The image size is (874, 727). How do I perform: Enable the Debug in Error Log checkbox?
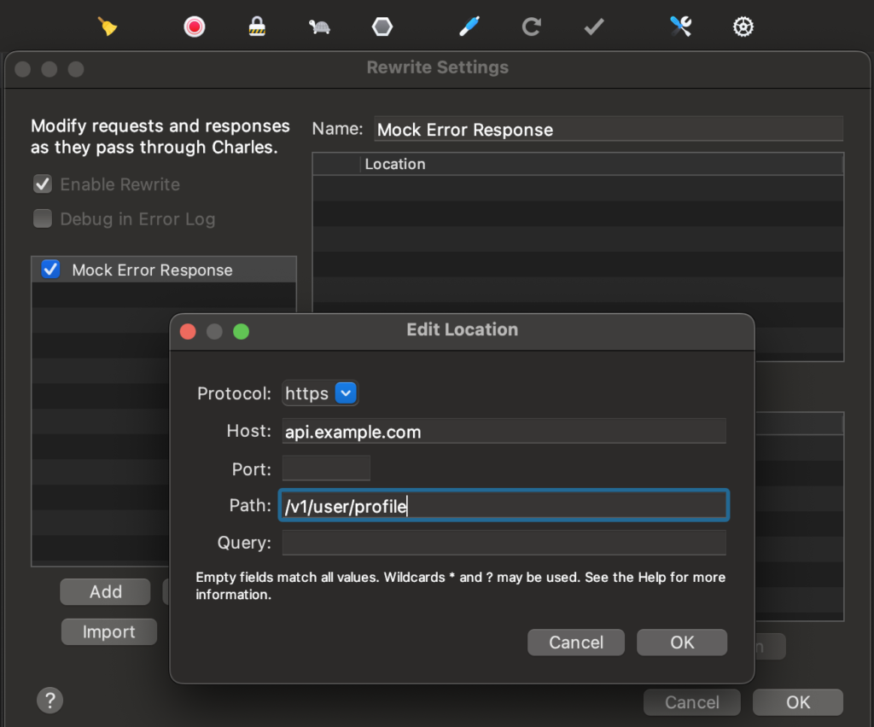pos(43,219)
